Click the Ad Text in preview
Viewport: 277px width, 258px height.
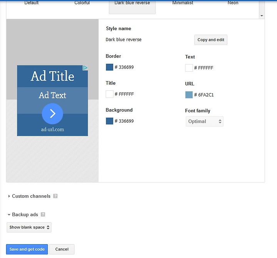tap(52, 95)
